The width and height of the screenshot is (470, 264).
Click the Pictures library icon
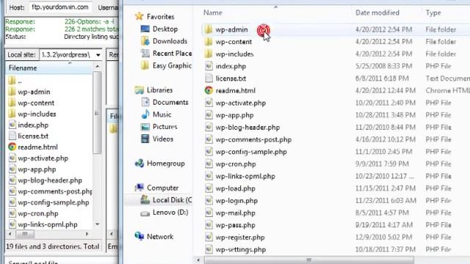click(145, 127)
